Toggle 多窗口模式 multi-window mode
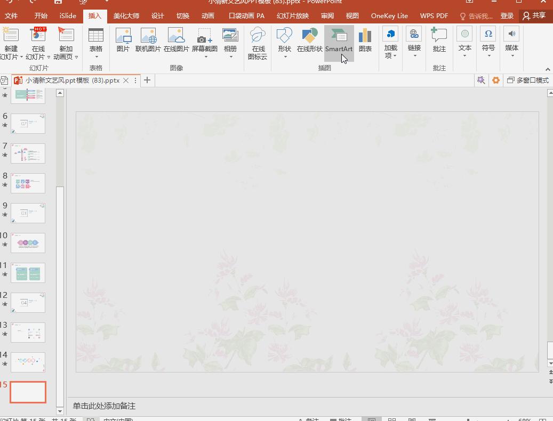The width and height of the screenshot is (553, 421). click(528, 80)
